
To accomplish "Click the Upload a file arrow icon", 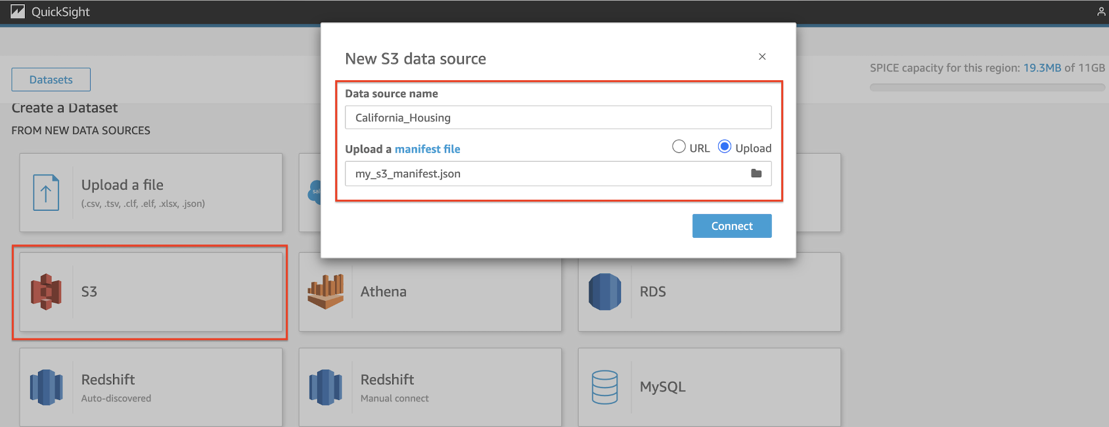I will pyautogui.click(x=46, y=192).
